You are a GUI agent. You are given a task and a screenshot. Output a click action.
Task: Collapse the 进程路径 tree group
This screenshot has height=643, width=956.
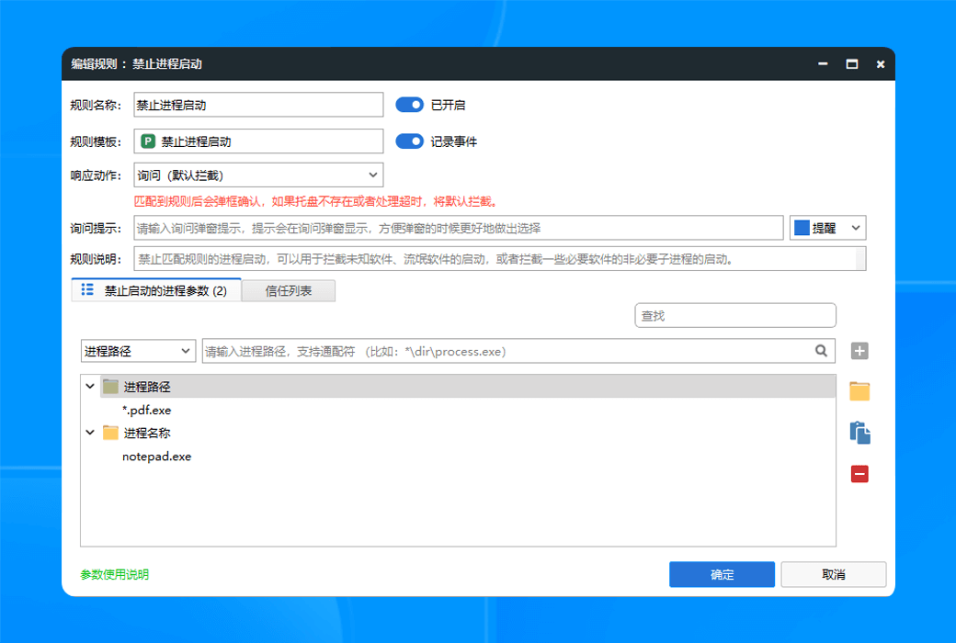click(x=90, y=386)
